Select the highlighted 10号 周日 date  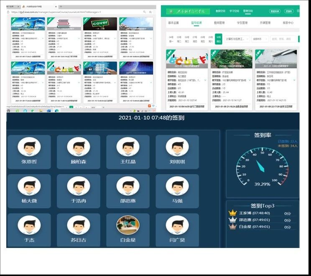tap(218, 39)
